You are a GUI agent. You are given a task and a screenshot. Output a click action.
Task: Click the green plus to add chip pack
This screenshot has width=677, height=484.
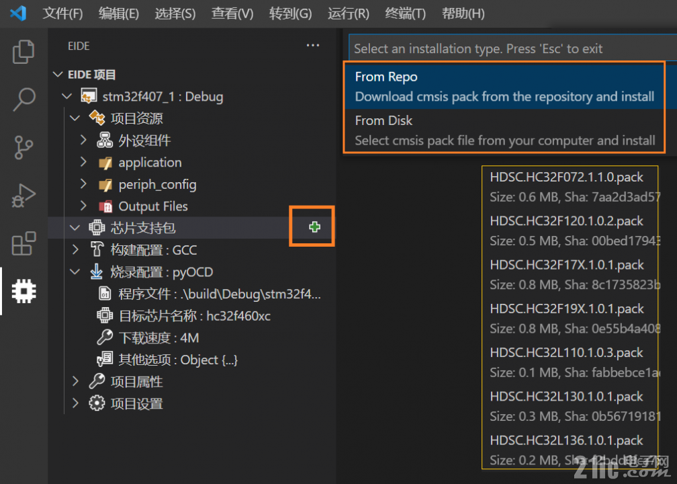[315, 227]
